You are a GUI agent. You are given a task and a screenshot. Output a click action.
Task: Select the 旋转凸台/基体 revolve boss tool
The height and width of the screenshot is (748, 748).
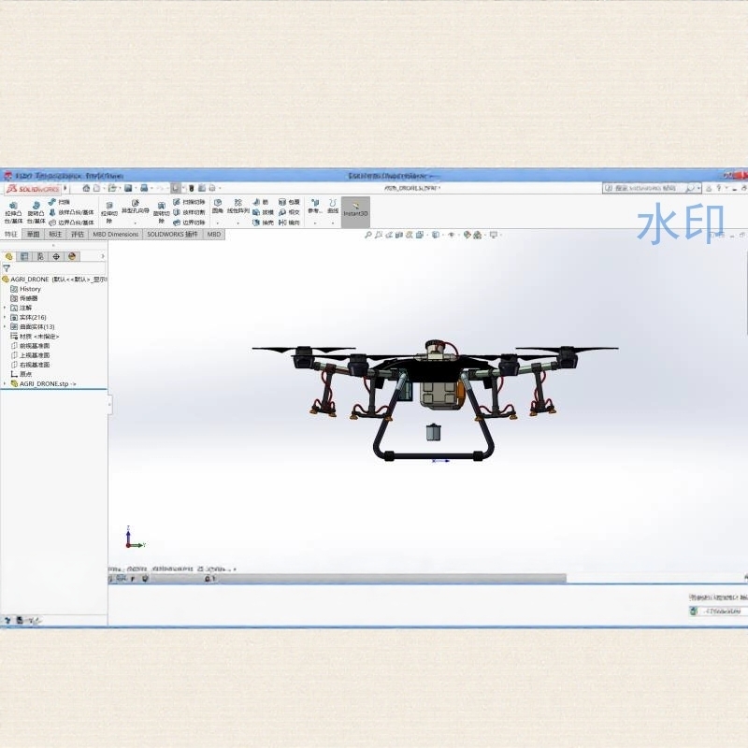click(x=36, y=213)
